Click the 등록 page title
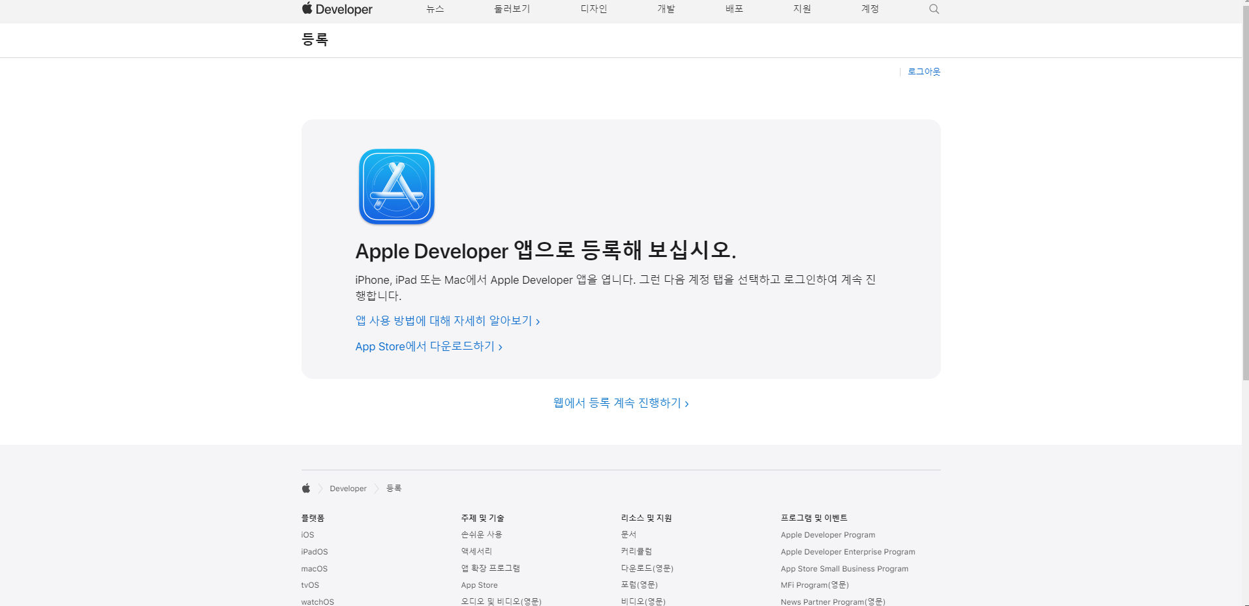This screenshot has height=606, width=1249. (315, 40)
